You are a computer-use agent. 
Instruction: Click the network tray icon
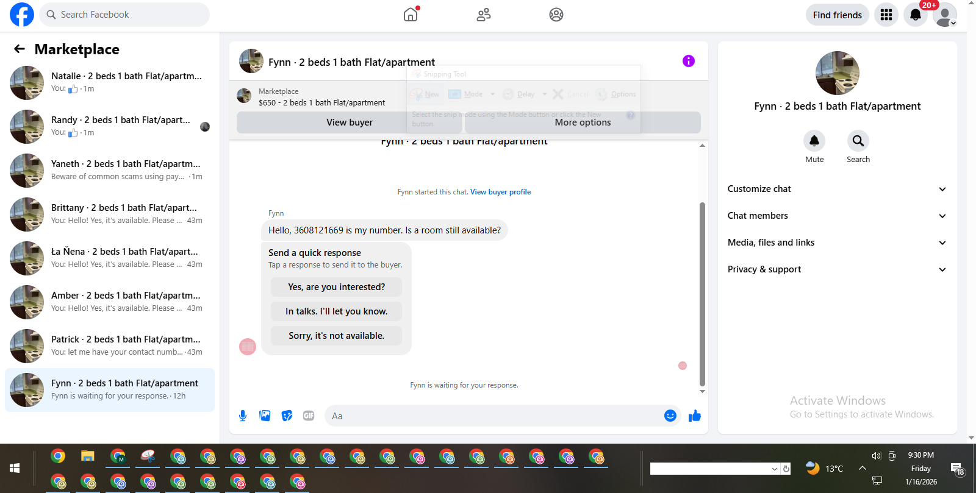pyautogui.click(x=877, y=481)
